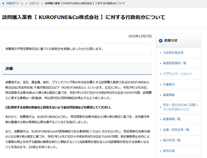Click the chevron arrow next to 調達情報

160,95
